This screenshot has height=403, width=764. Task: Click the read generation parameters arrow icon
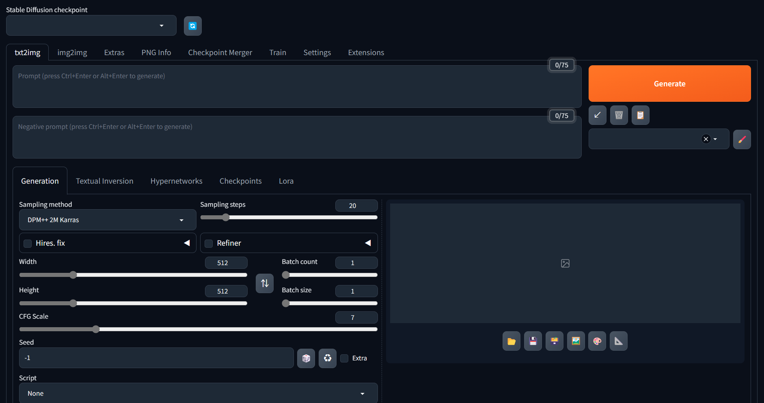(x=597, y=115)
